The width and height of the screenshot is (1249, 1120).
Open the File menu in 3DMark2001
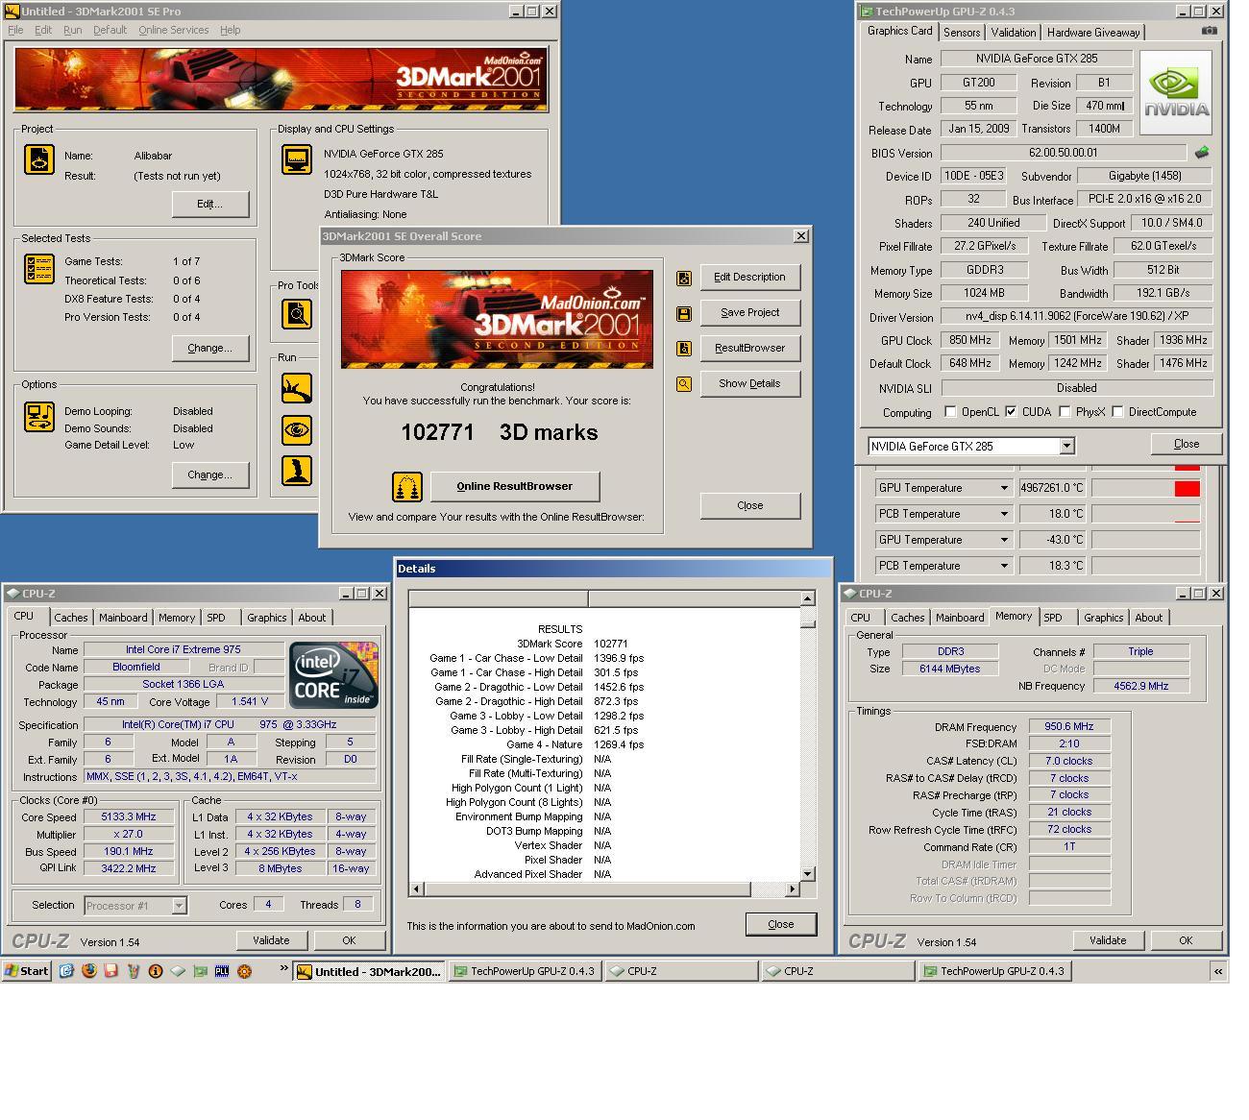(15, 30)
